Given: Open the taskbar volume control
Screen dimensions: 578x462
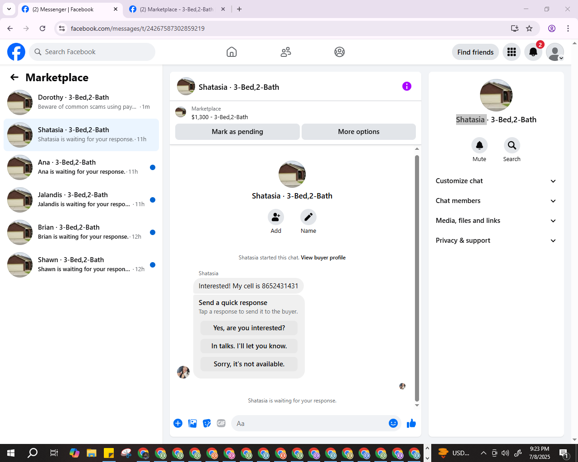Looking at the screenshot, I should point(505,453).
